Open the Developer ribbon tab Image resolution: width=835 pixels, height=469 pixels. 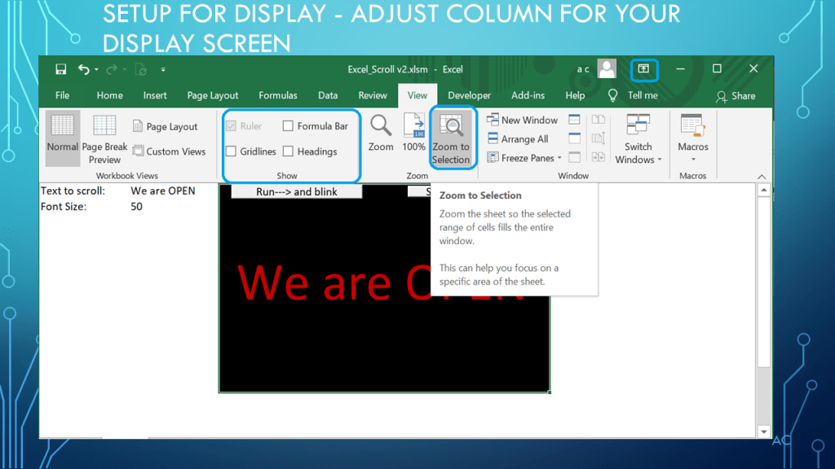tap(470, 95)
